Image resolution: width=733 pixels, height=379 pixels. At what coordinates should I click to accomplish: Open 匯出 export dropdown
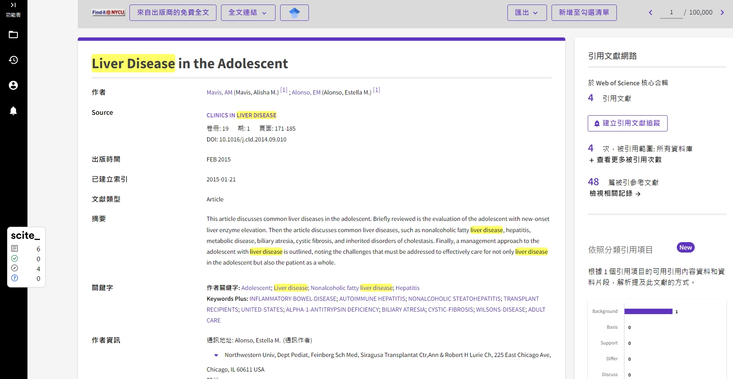(527, 12)
